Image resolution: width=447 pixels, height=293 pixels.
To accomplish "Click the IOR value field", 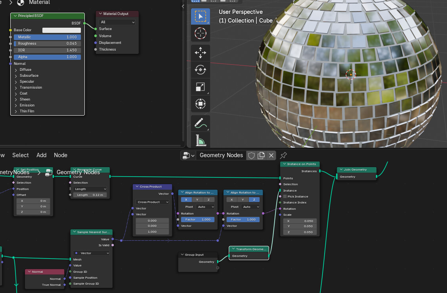I will (x=47, y=50).
